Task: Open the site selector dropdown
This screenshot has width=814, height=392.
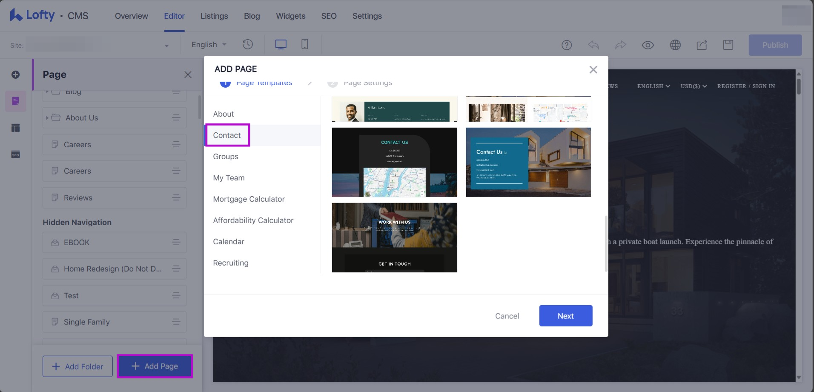Action: [x=166, y=46]
